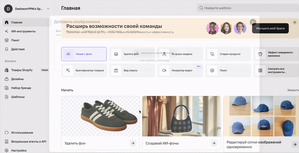Click the Стадия продукта lamp icon
This screenshot has width=299, height=153.
pos(212,54)
